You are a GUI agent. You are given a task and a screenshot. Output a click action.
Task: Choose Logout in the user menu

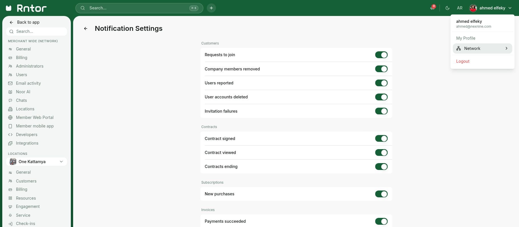[463, 61]
